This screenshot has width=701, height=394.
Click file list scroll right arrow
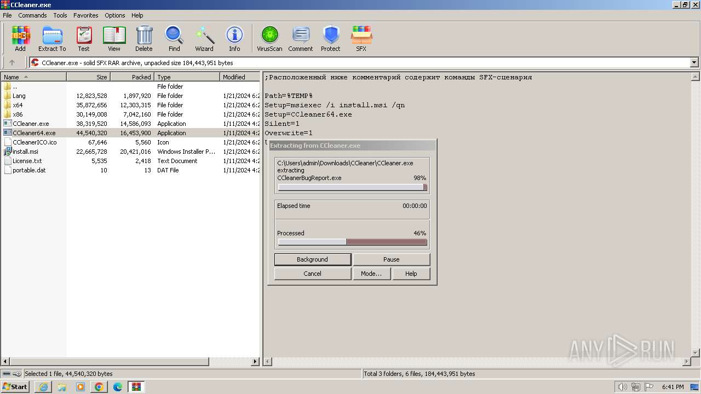[x=255, y=362]
